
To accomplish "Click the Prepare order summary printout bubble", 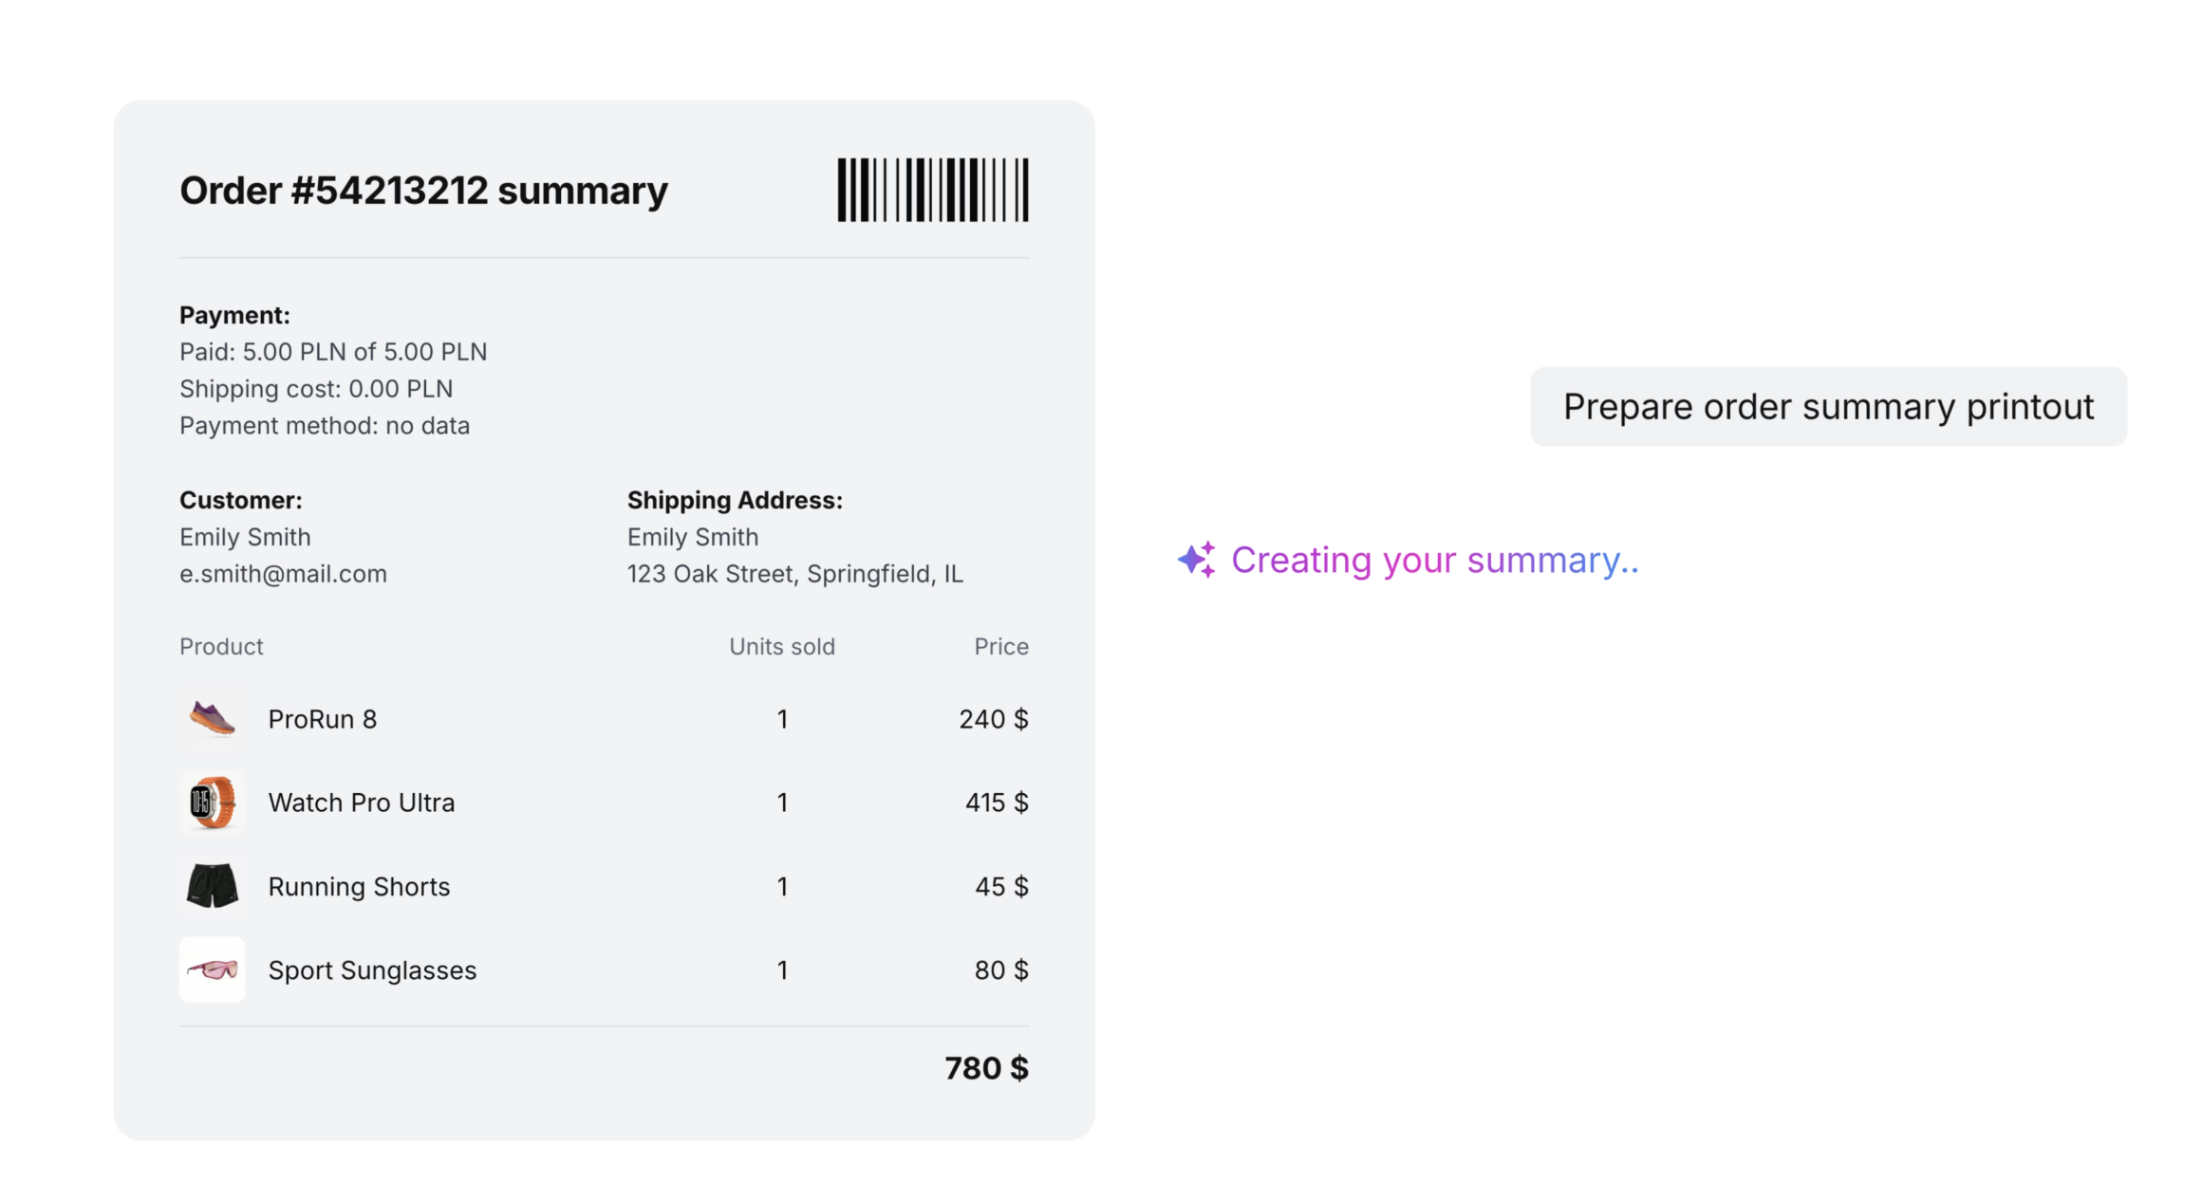I will coord(1828,407).
